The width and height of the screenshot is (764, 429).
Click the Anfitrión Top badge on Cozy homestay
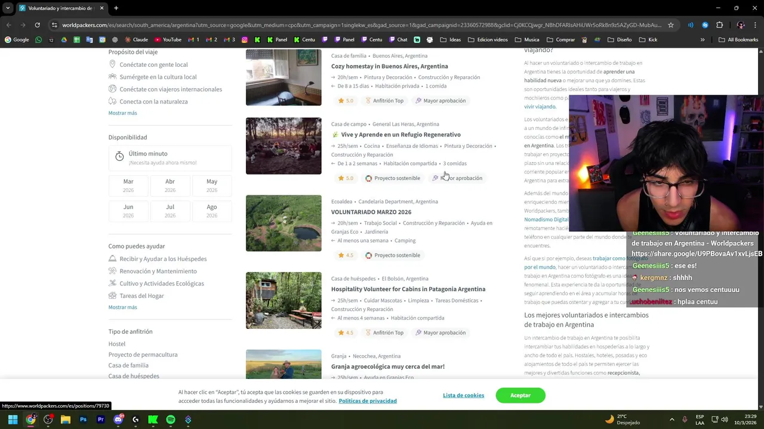coord(384,101)
